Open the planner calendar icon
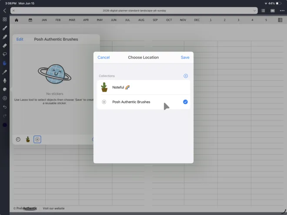The height and width of the screenshot is (215, 287). pyautogui.click(x=30, y=20)
